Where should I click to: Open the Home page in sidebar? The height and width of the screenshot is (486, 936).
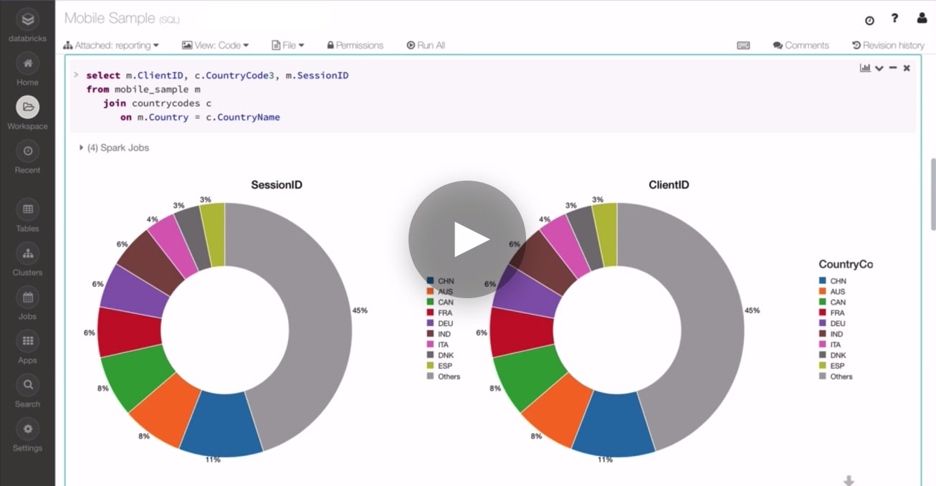tap(27, 64)
